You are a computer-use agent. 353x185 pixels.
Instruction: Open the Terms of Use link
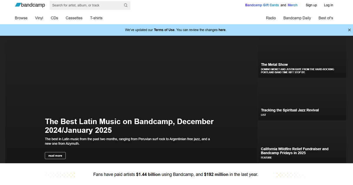pos(164,30)
